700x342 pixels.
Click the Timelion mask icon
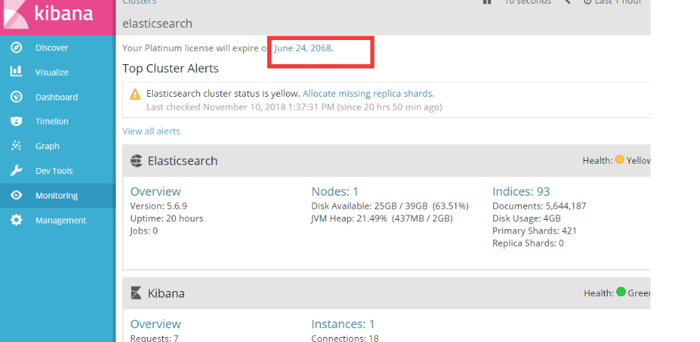tap(16, 122)
